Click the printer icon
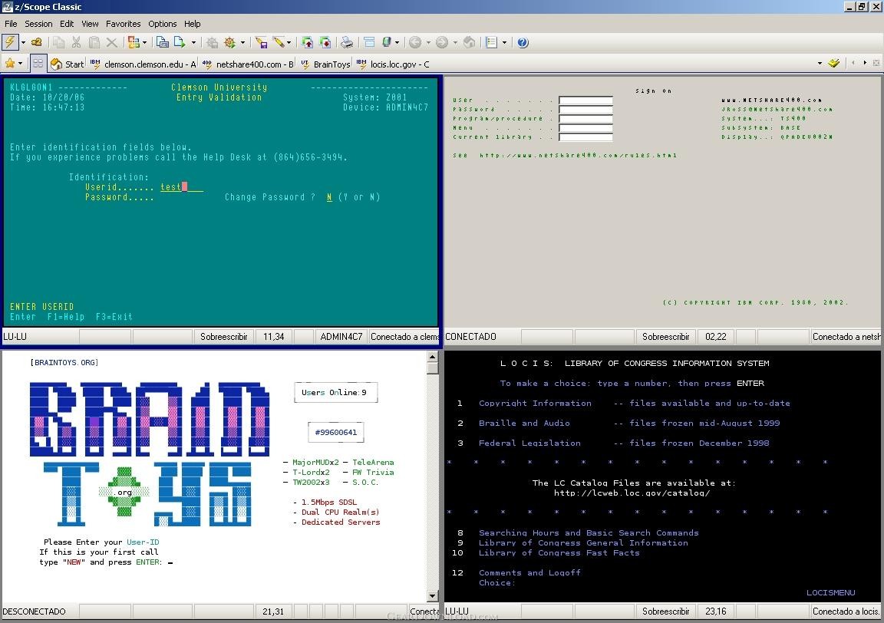884x623 pixels. (x=348, y=42)
